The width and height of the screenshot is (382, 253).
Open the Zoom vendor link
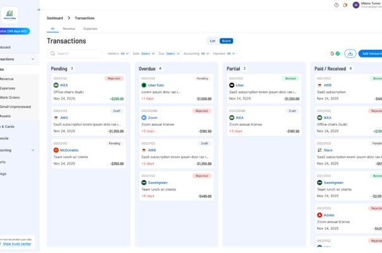click(153, 118)
